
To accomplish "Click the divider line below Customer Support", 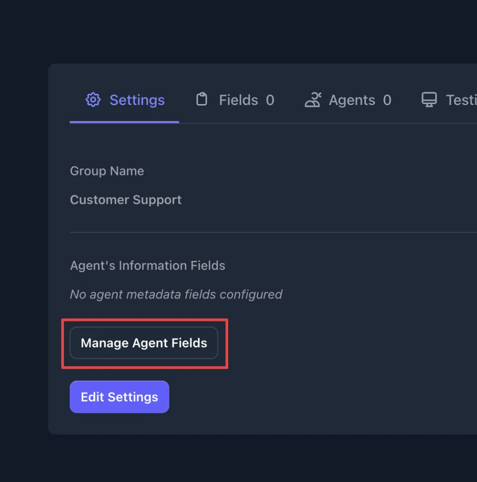I will [x=273, y=232].
